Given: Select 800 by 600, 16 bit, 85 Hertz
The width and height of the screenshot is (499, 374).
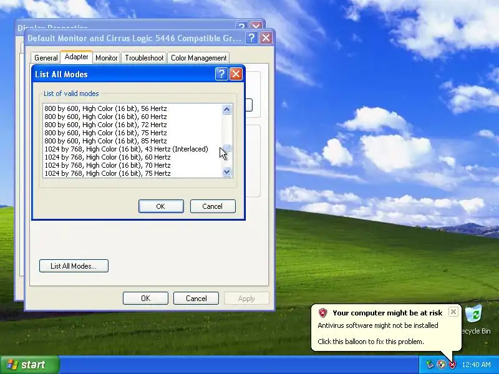Looking at the screenshot, I should coord(132,141).
